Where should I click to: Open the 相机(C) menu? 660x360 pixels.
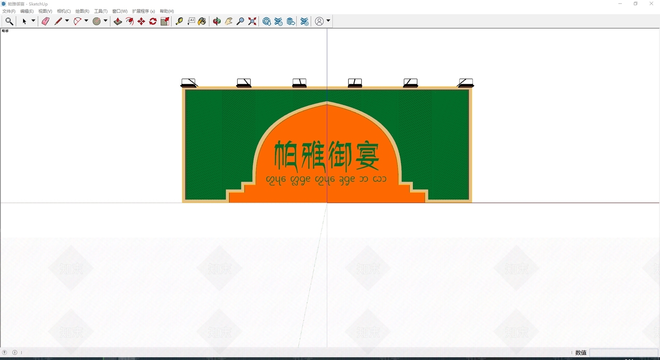[64, 11]
